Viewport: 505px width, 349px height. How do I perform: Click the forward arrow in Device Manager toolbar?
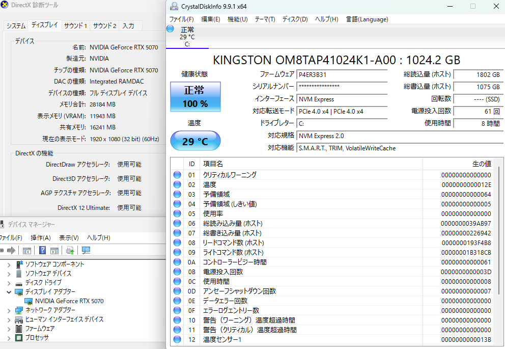point(11,250)
